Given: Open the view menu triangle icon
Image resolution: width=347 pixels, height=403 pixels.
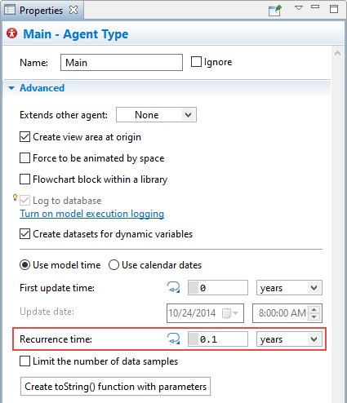Looking at the screenshot, I should point(299,8).
